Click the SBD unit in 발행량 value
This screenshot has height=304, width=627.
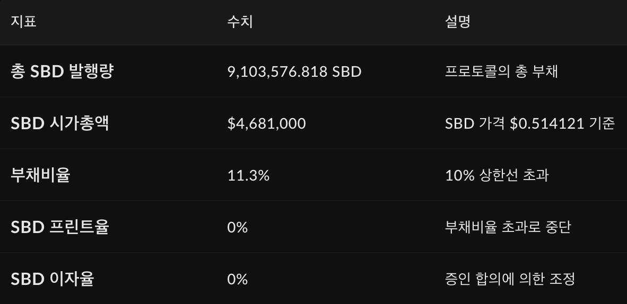tap(347, 71)
